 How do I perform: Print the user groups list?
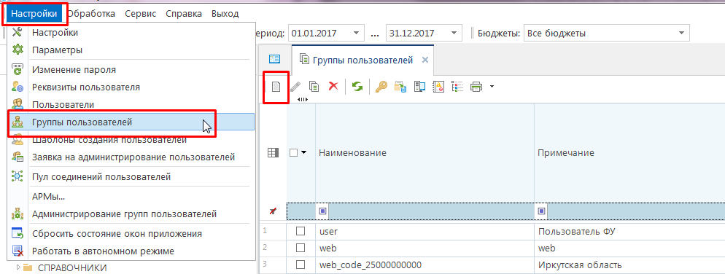point(476,87)
